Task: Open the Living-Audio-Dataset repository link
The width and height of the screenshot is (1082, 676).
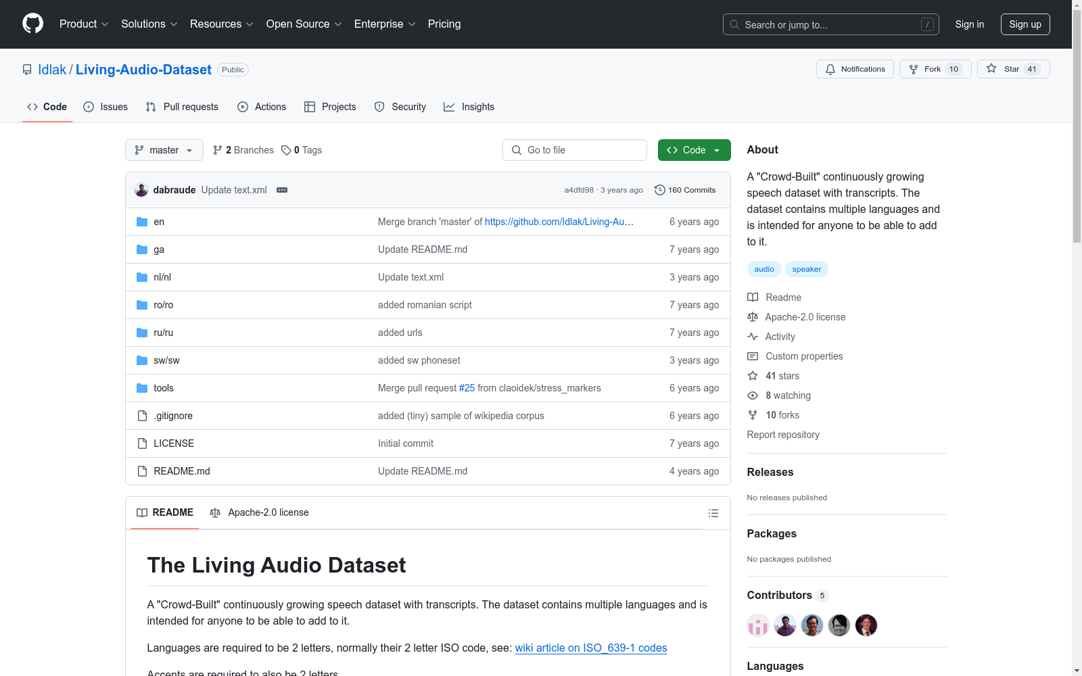Action: pos(143,70)
